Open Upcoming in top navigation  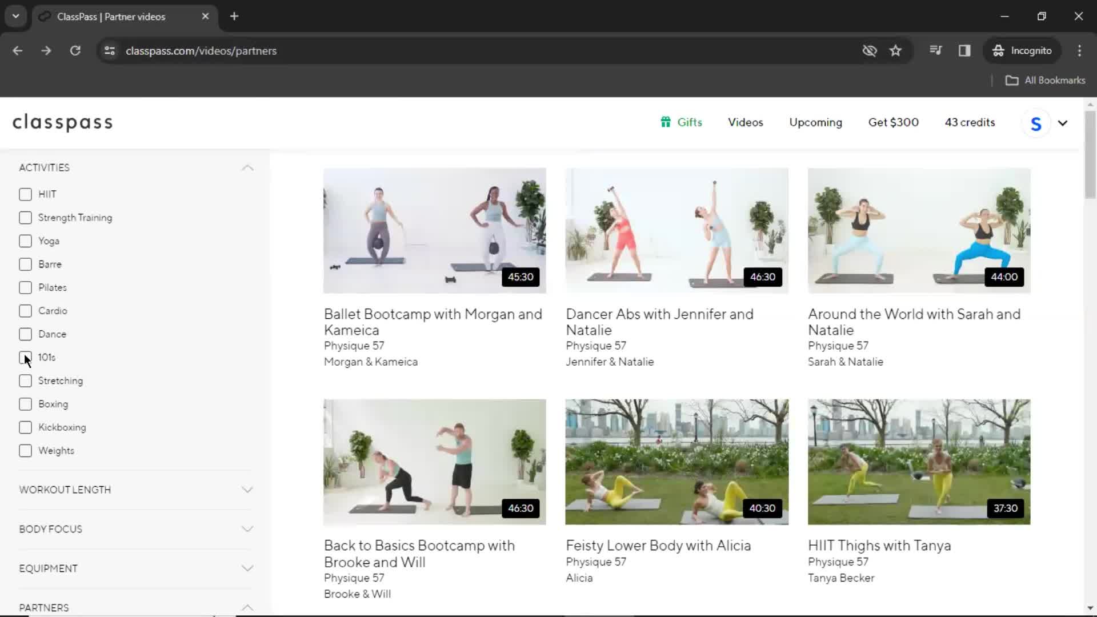(815, 122)
